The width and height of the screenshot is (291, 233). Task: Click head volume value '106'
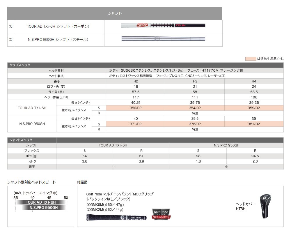254,97
